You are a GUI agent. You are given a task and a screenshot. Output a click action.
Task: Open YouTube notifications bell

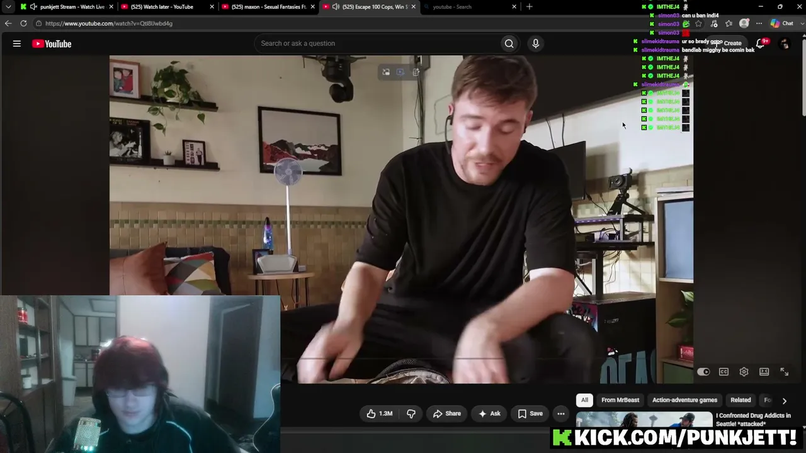[x=761, y=43]
